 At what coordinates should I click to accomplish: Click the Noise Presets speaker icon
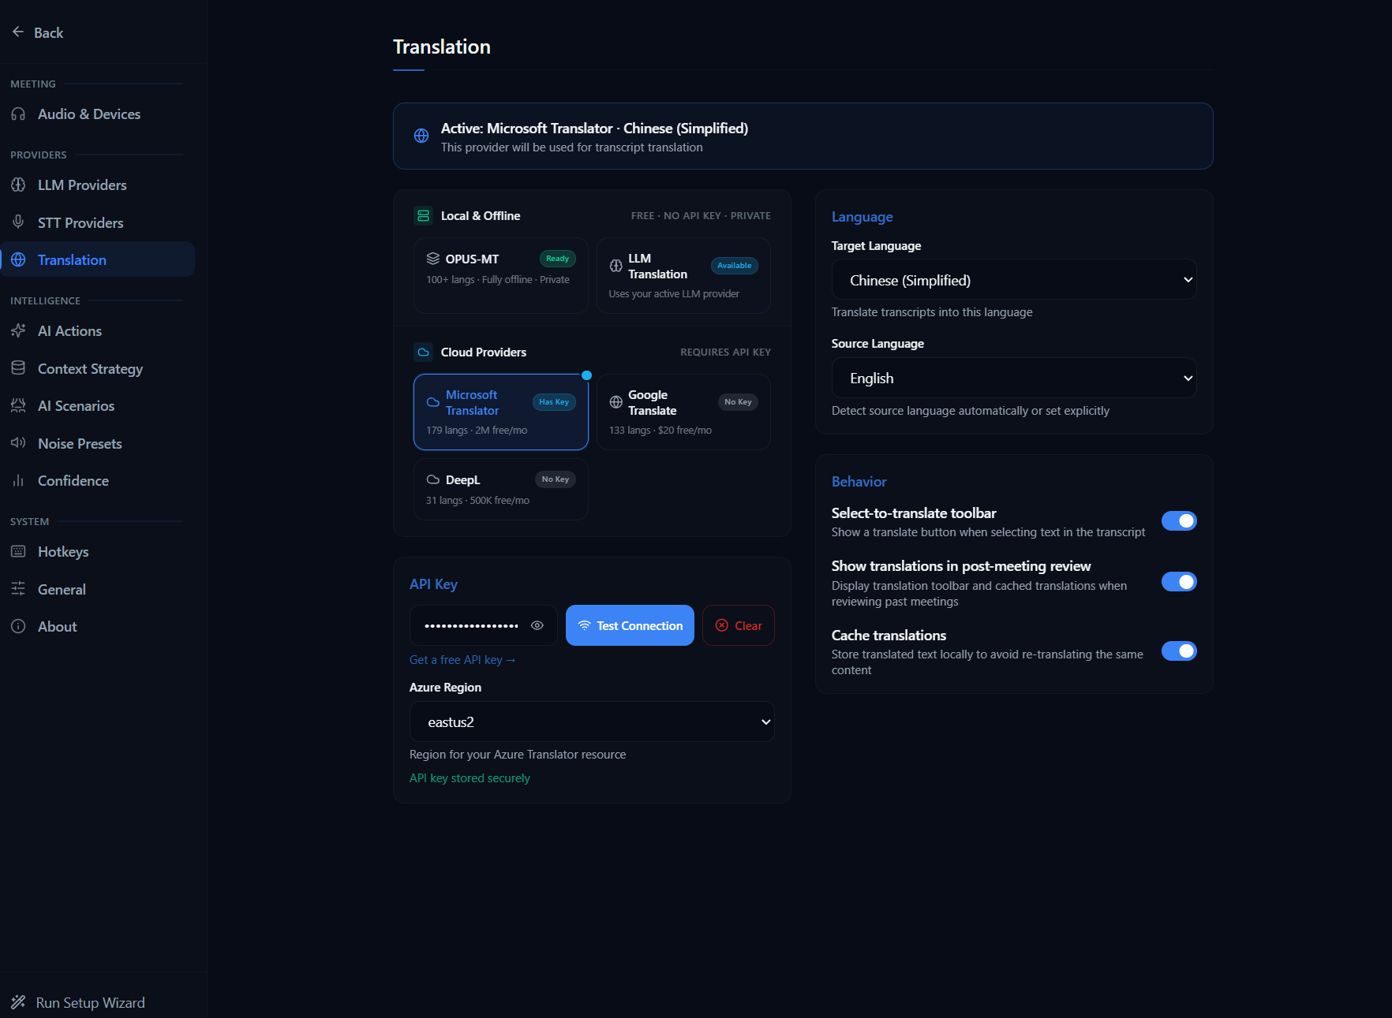(18, 443)
